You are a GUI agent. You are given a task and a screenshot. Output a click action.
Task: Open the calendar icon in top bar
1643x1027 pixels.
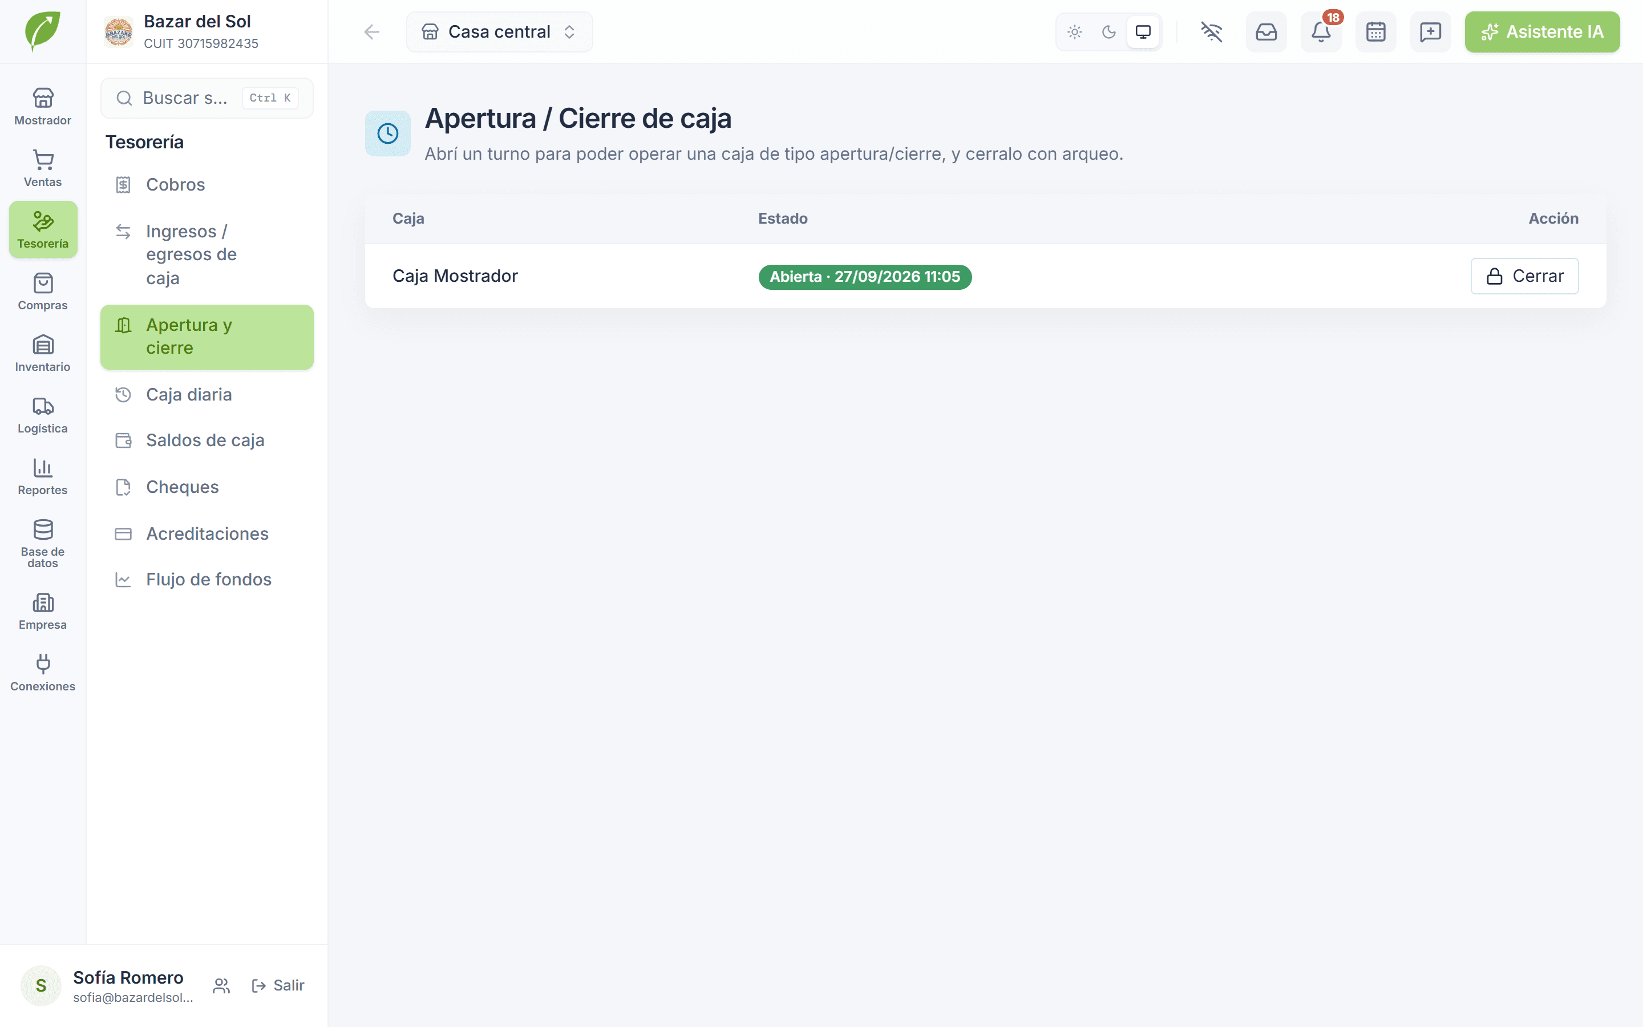(1375, 32)
